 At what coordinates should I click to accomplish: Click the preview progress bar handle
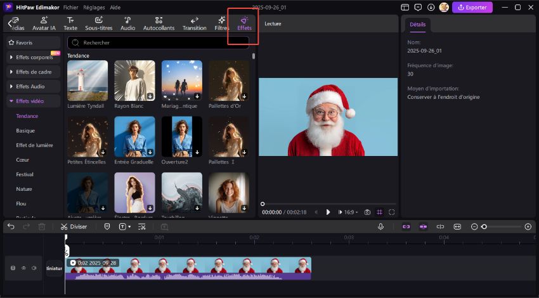[263, 204]
